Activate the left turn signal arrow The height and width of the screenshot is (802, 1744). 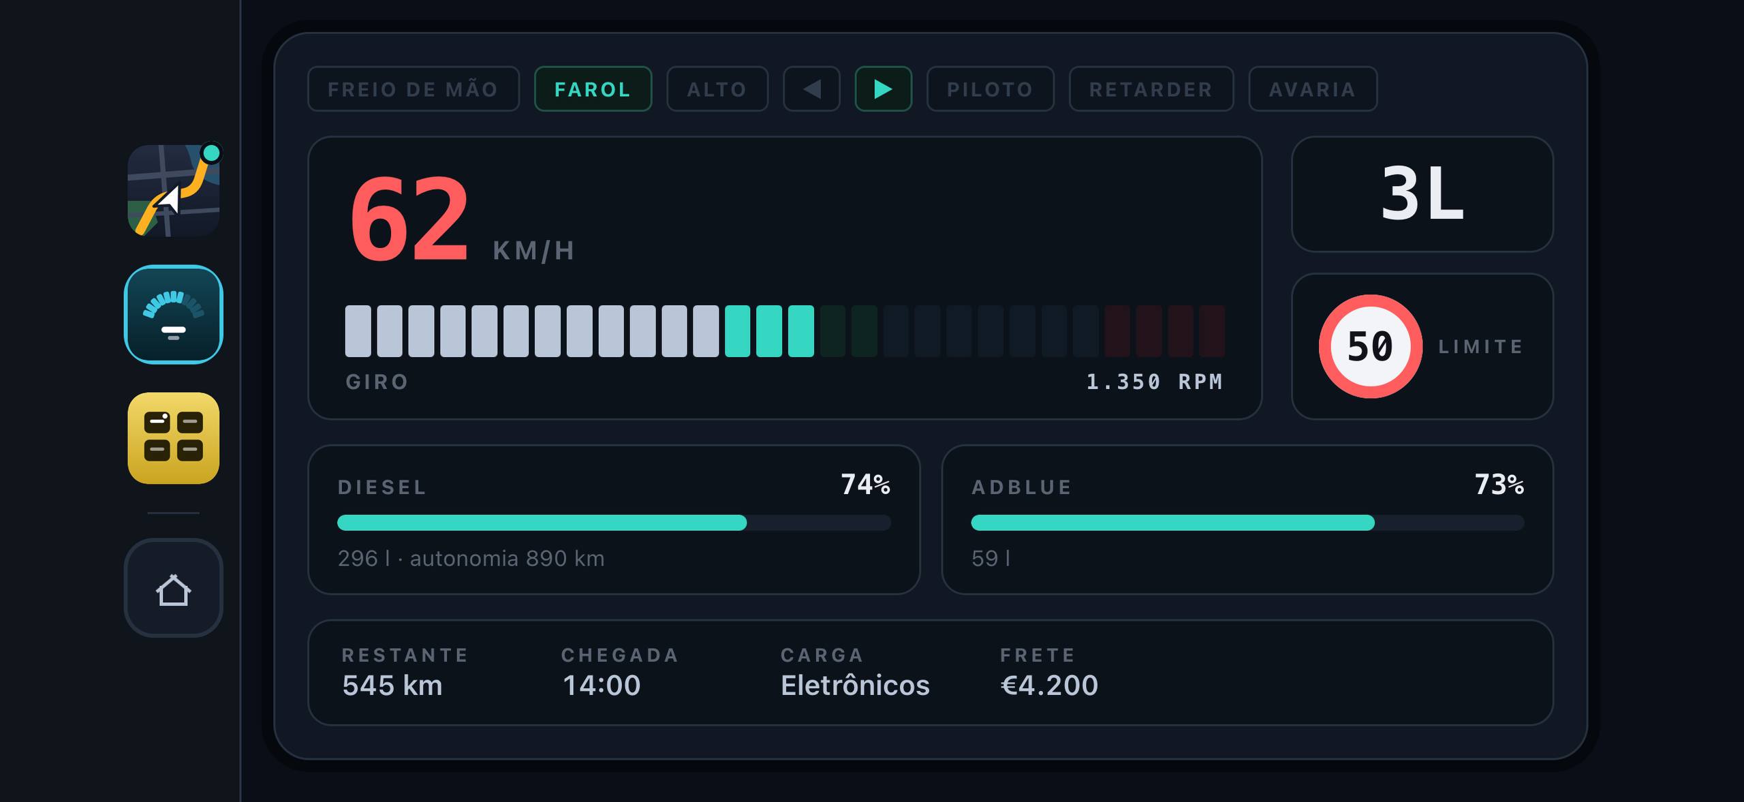811,89
